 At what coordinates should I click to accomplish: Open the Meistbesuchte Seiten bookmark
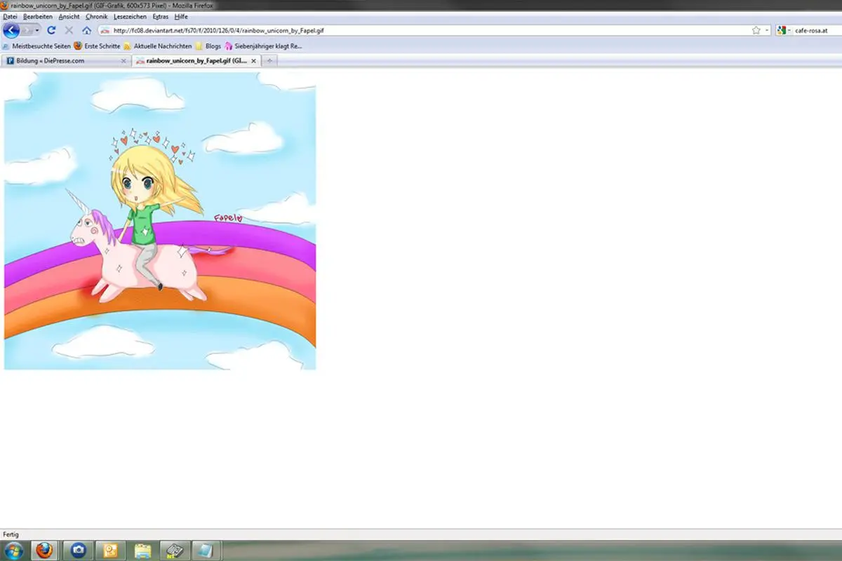[x=41, y=46]
